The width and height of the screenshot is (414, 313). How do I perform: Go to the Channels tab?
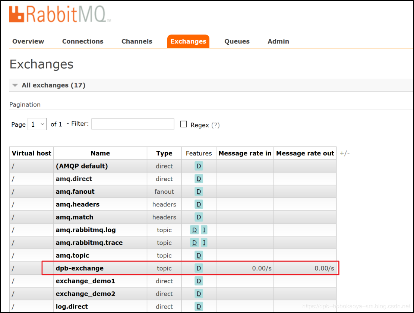(x=137, y=41)
